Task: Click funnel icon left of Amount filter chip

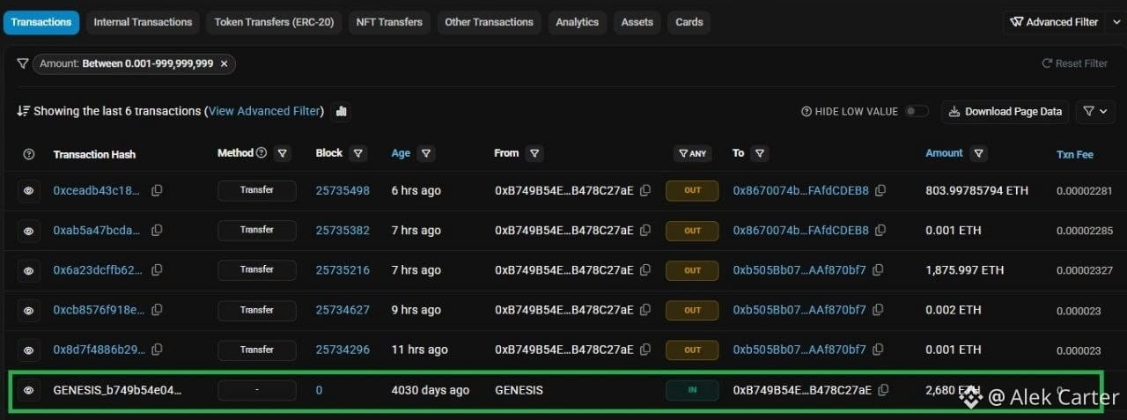Action: 22,63
